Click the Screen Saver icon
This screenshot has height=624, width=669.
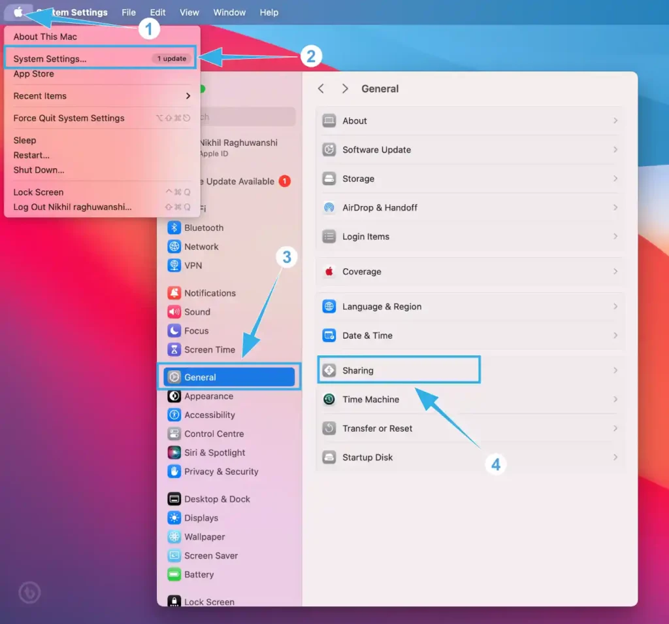click(174, 555)
